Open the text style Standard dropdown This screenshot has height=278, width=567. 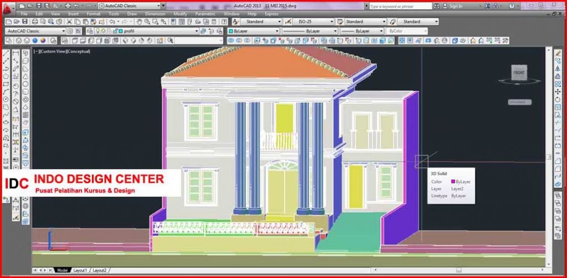point(261,22)
